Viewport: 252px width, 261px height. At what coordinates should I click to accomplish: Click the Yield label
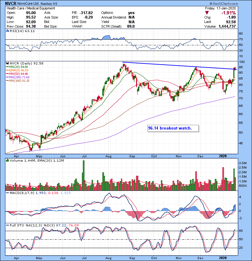[x=106, y=22]
